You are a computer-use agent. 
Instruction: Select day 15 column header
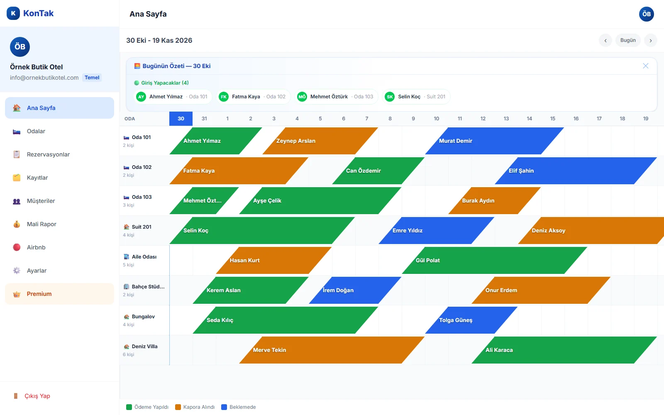tap(553, 119)
